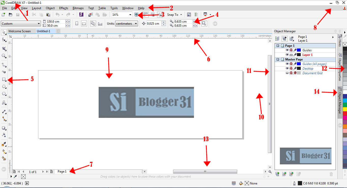Collapse the Page 1 tree node
Screen dimensions: 347x188
point(278,46)
